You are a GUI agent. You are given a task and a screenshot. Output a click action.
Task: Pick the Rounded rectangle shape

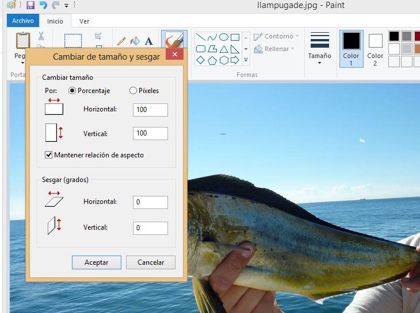click(x=201, y=49)
